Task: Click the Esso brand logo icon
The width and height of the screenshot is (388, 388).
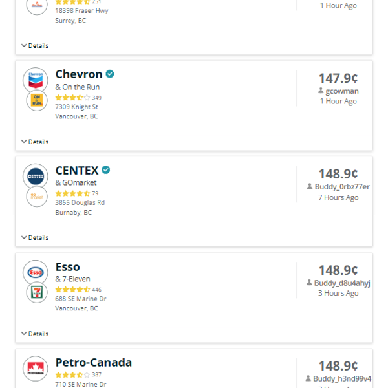Action: point(36,272)
